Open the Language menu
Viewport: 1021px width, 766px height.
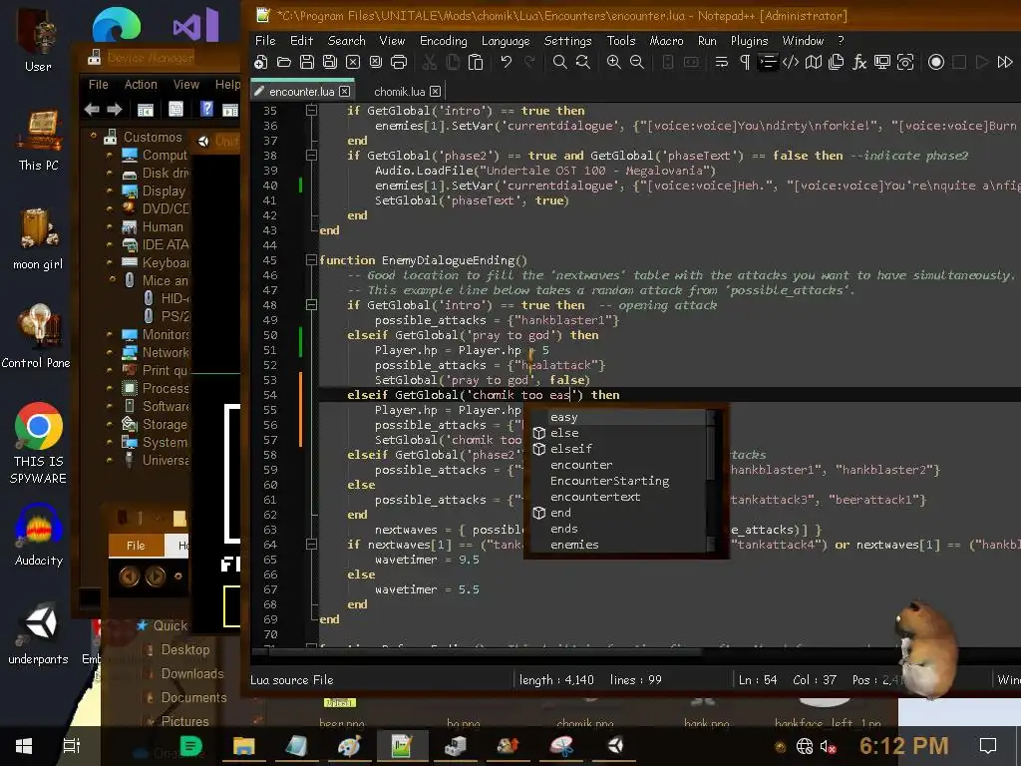(506, 40)
